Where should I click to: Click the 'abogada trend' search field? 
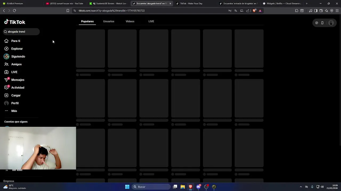pyautogui.click(x=21, y=32)
